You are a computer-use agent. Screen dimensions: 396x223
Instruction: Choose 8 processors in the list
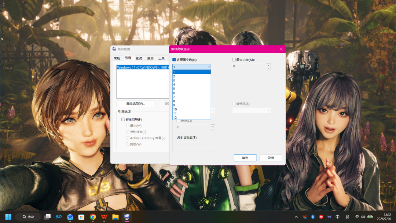click(192, 101)
